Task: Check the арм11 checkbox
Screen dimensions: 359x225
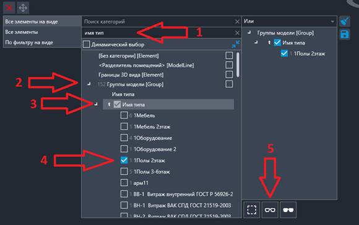Action: pos(124,182)
